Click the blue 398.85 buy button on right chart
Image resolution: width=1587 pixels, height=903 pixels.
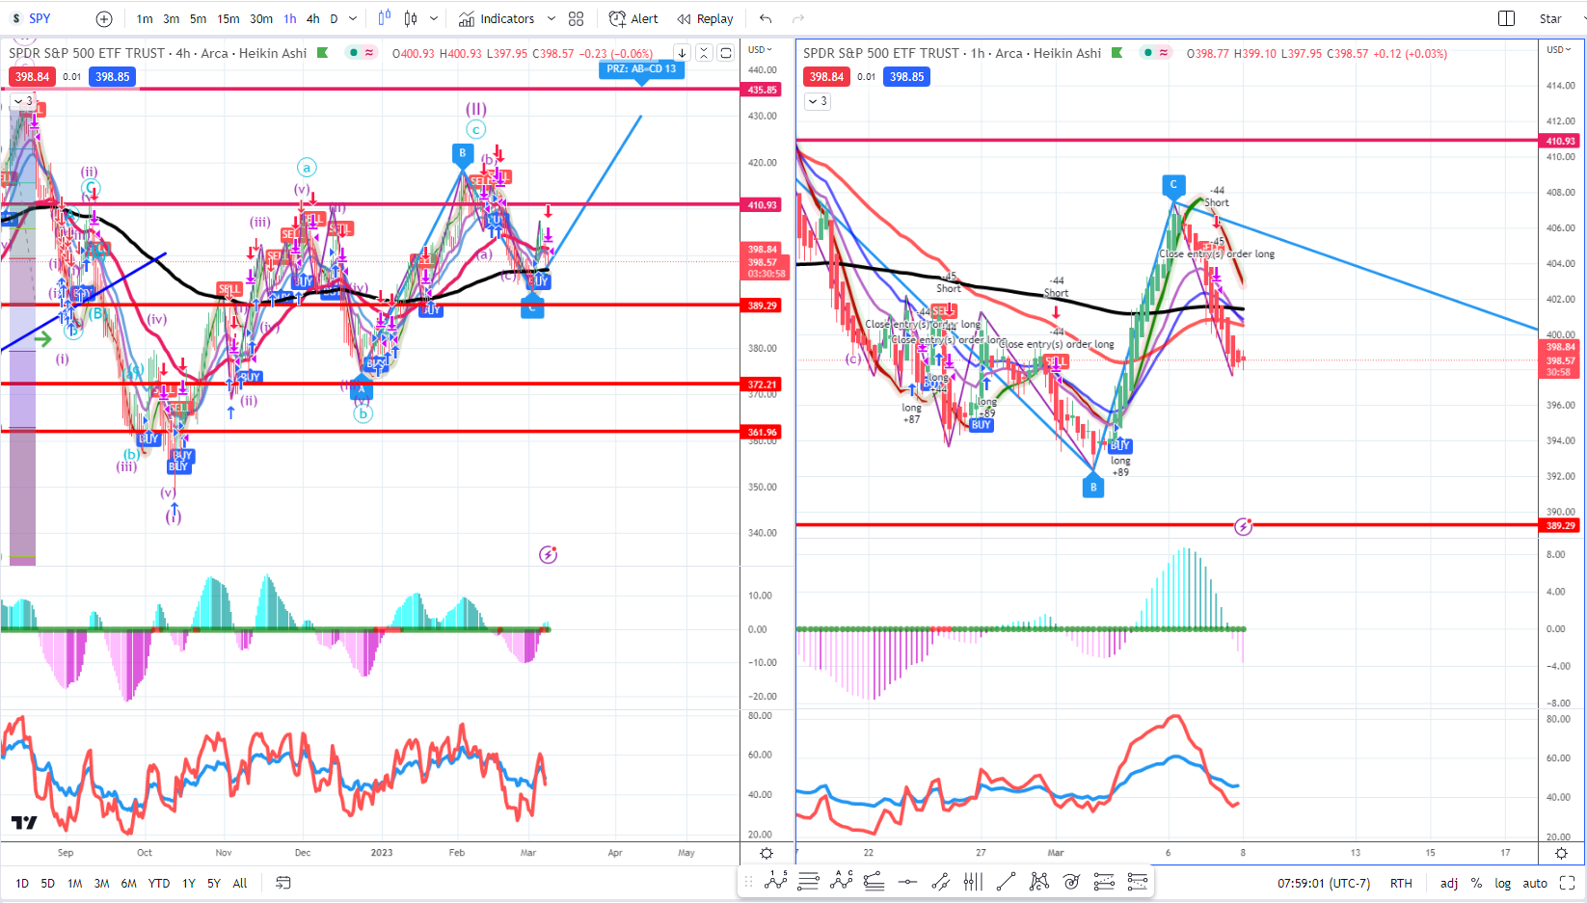906,77
